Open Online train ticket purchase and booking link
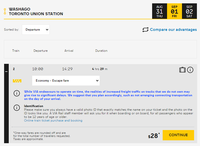The width and height of the screenshot is (200, 146). coord(53,121)
